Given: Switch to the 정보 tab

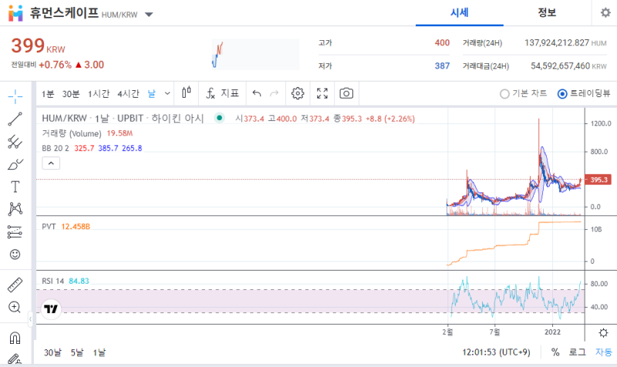Looking at the screenshot, I should pyautogui.click(x=547, y=12).
